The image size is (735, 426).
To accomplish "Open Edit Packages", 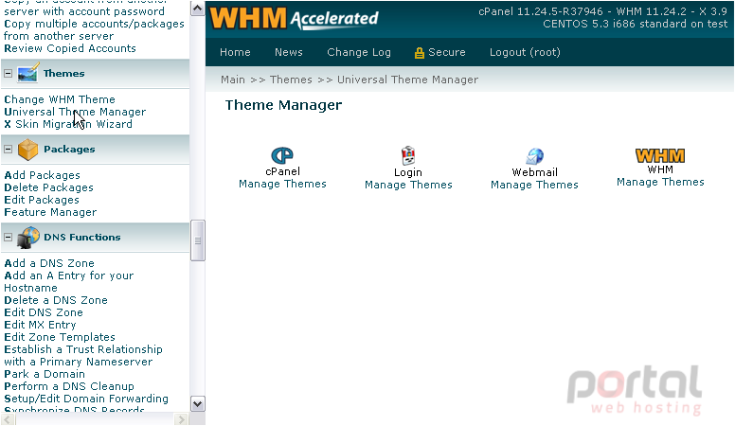I will (42, 200).
